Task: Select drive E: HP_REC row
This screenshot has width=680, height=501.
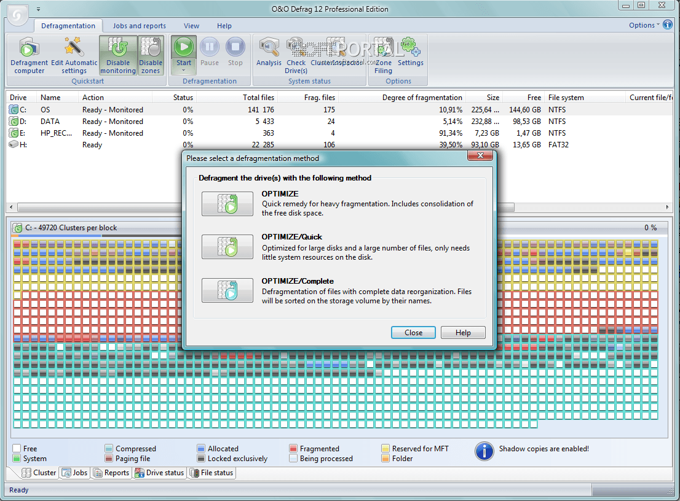Action: tap(339, 133)
